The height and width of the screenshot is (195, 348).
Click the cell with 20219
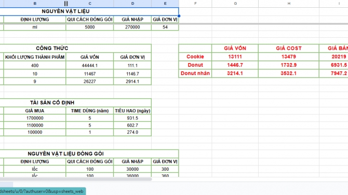[x=333, y=56]
